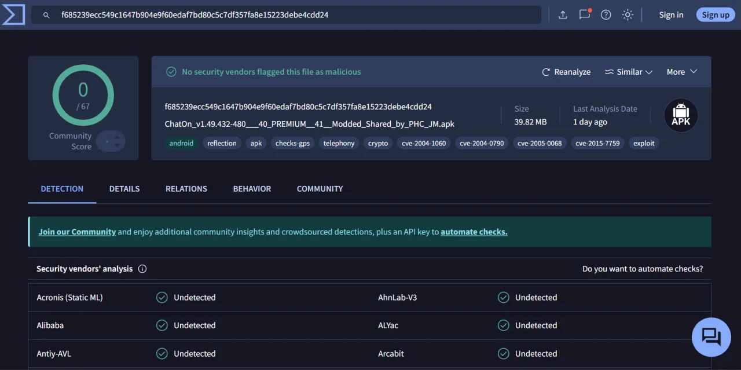The width and height of the screenshot is (741, 370).
Task: Select the cve-2004-1060 tag
Action: [424, 143]
